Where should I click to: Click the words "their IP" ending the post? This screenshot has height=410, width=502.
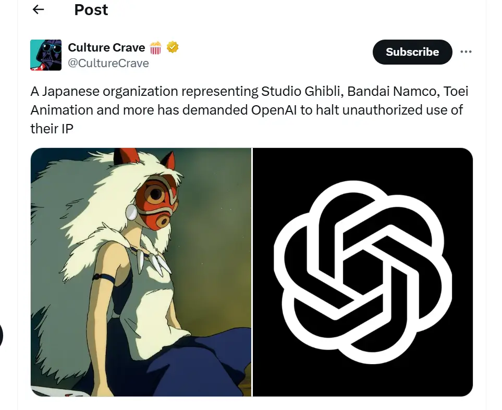[x=52, y=129]
